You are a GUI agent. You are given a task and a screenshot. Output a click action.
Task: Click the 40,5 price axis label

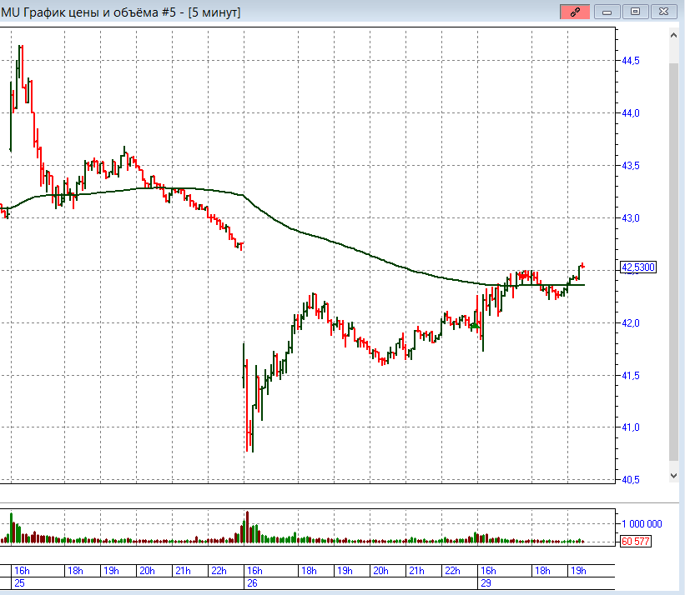(631, 480)
